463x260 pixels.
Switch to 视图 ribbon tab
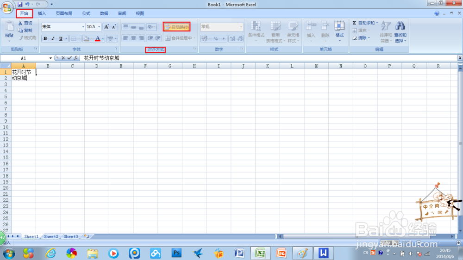click(140, 13)
